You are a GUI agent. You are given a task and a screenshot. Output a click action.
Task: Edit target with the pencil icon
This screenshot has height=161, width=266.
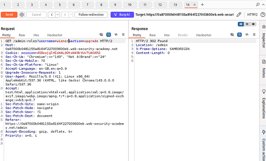[x=239, y=15]
